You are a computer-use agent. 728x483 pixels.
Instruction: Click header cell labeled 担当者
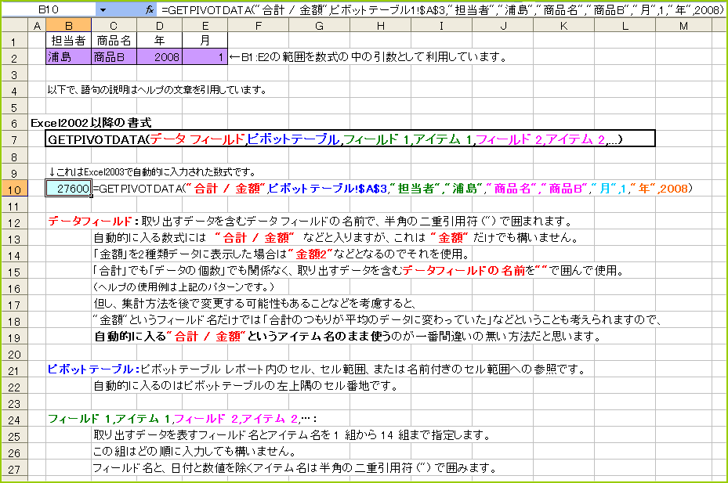click(x=68, y=41)
